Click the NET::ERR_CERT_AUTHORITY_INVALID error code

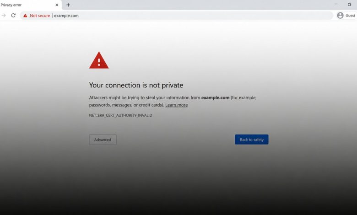pyautogui.click(x=120, y=115)
